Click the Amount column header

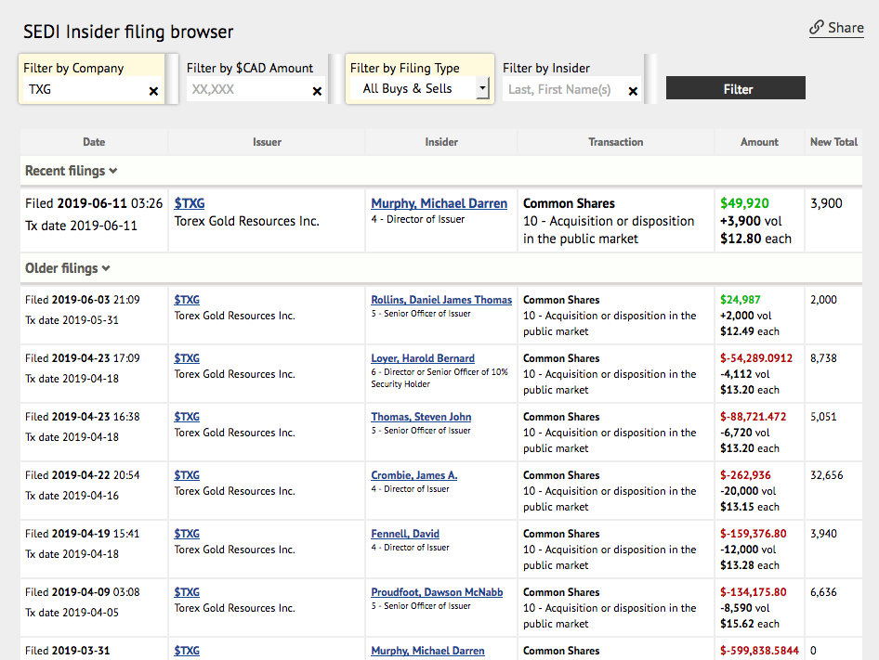(759, 142)
